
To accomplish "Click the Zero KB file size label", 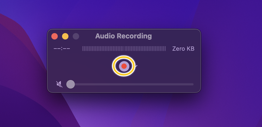I will 183,49.
